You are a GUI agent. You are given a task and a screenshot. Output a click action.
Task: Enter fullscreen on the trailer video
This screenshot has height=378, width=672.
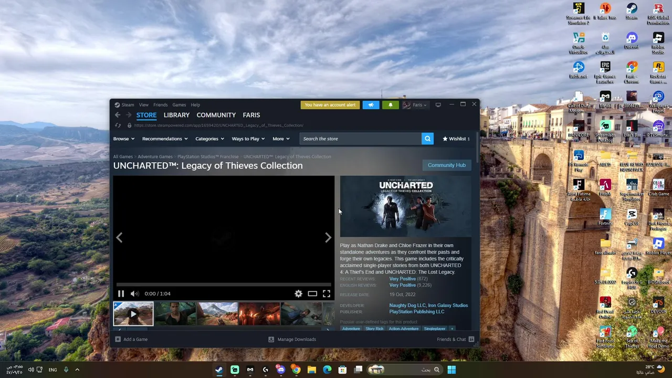pyautogui.click(x=327, y=294)
